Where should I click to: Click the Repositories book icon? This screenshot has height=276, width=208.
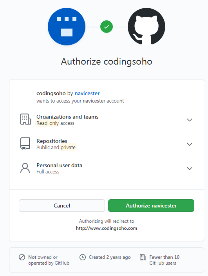[25, 143]
